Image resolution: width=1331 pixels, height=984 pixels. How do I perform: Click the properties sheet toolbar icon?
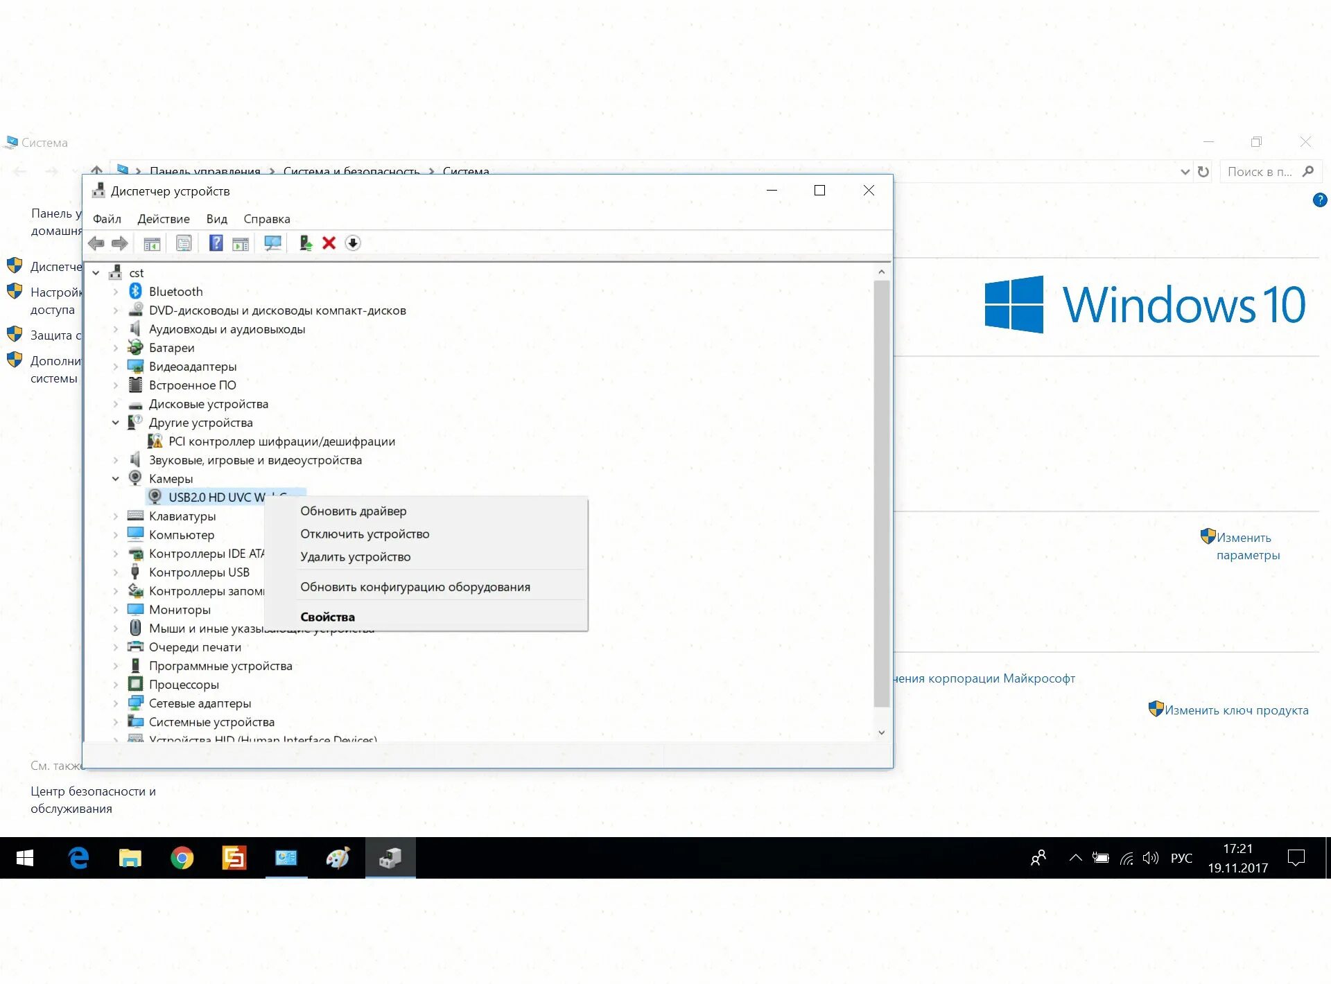pos(184,243)
